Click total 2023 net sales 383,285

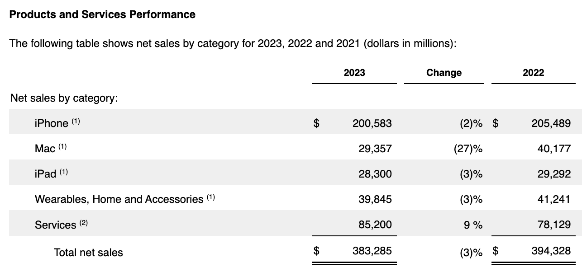pos(372,250)
